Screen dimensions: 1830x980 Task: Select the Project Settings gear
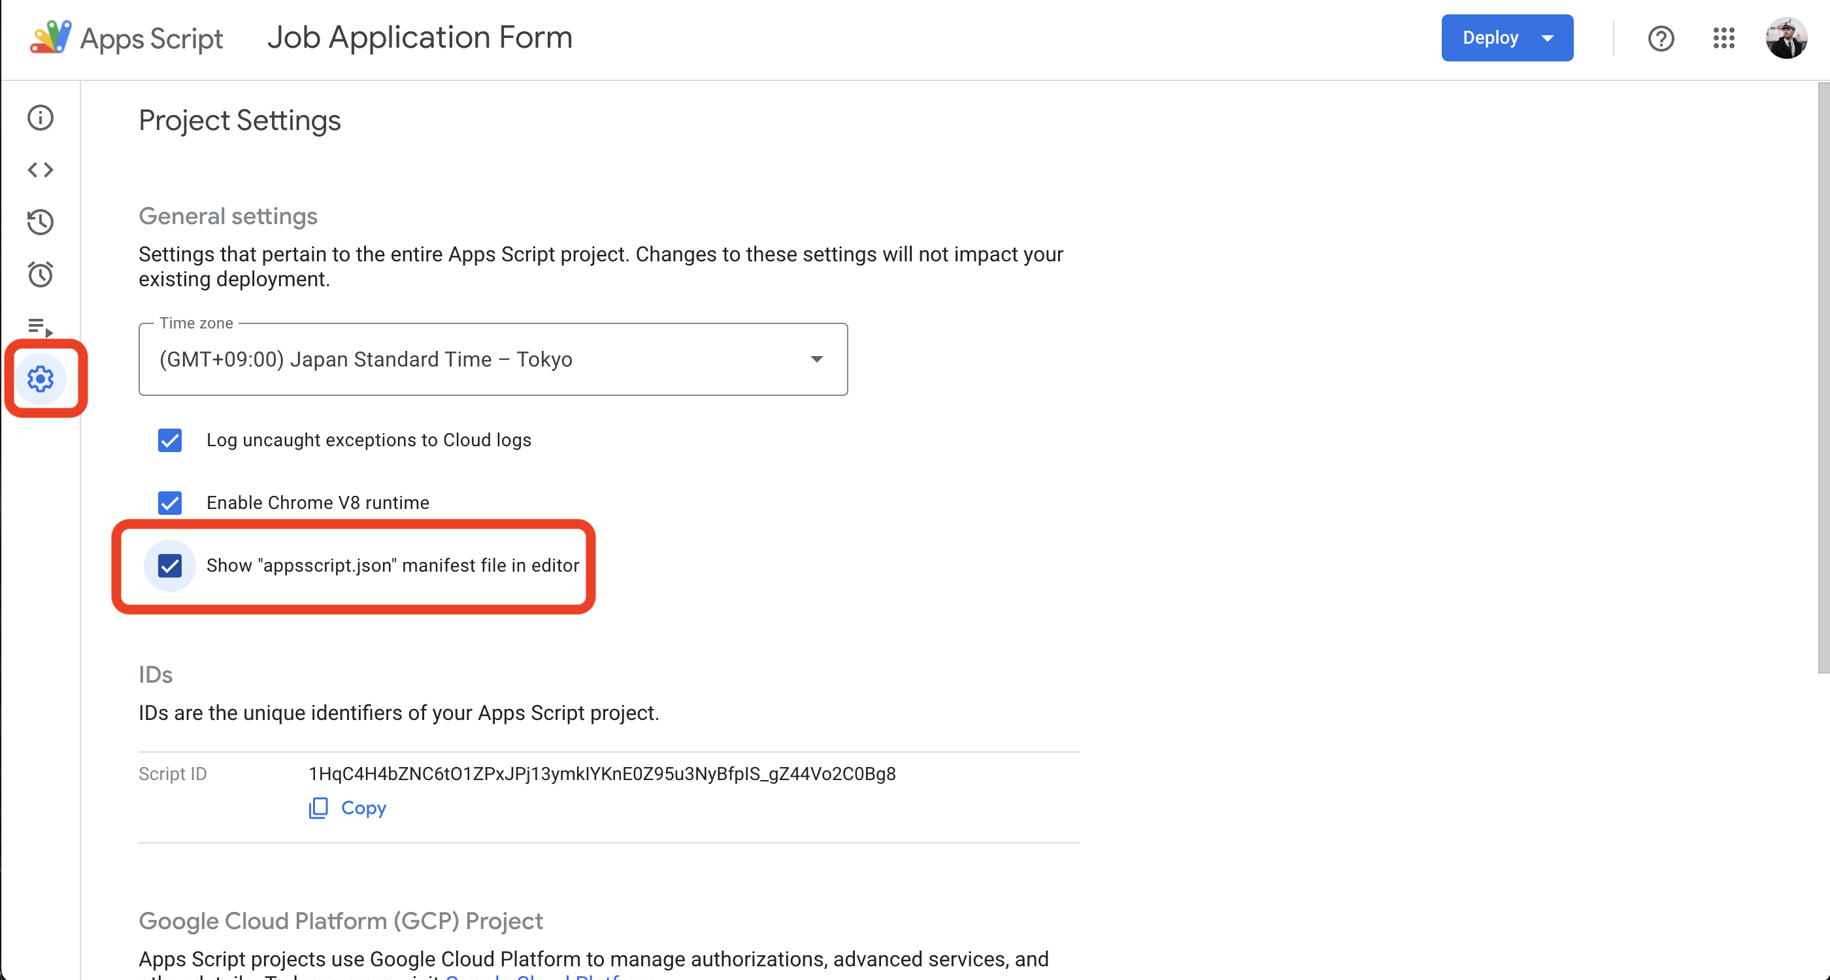coord(41,379)
